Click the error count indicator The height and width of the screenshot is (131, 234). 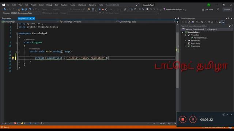[16, 123]
